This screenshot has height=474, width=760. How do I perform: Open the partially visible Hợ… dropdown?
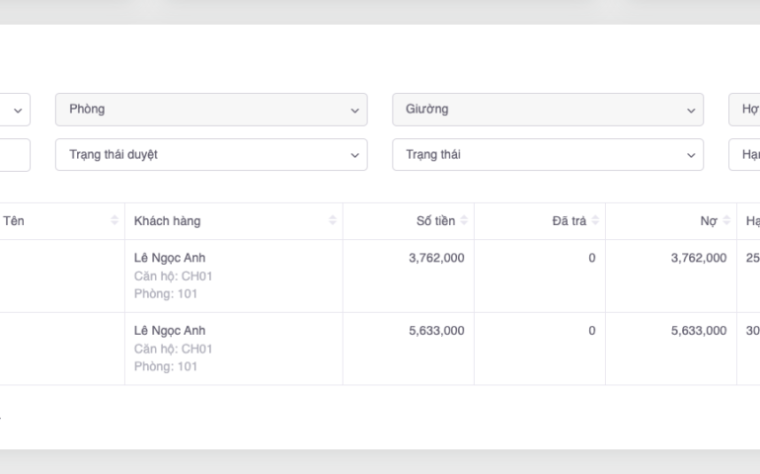(745, 110)
